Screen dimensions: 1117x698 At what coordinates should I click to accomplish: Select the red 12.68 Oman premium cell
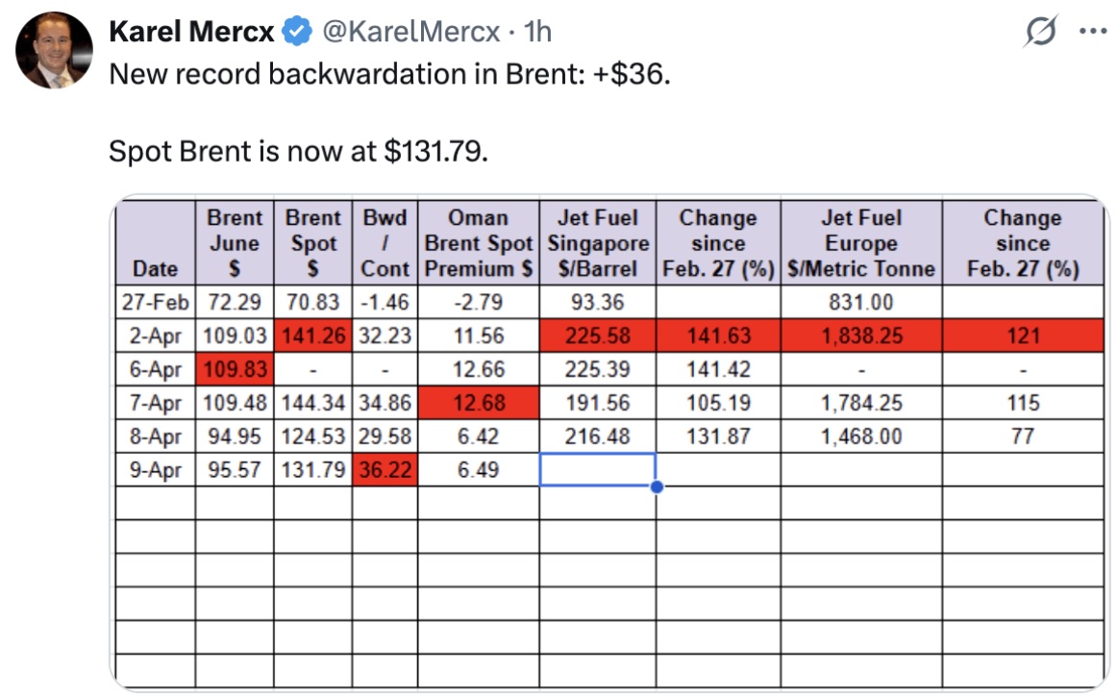(479, 403)
